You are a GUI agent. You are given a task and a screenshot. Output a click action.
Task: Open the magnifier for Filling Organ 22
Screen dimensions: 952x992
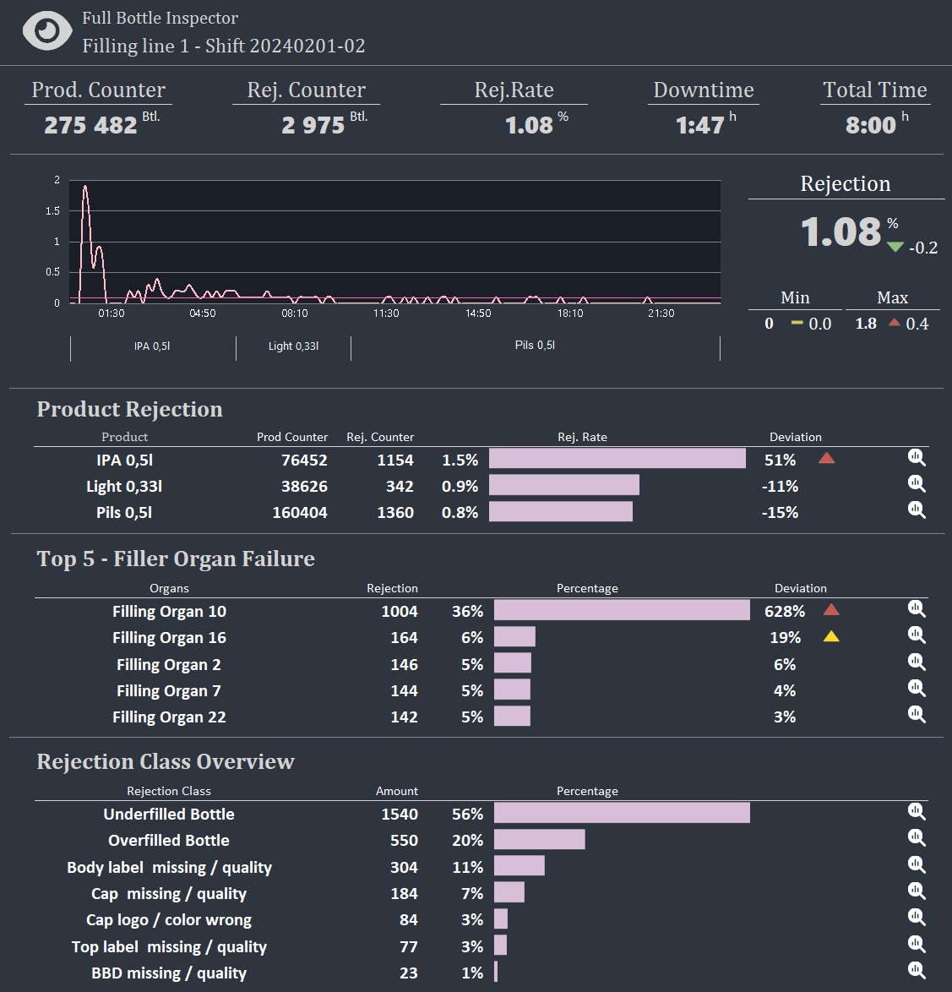point(917,714)
